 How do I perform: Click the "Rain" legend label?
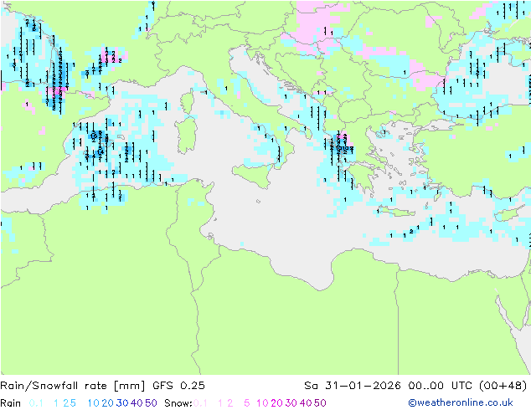[x=11, y=403]
